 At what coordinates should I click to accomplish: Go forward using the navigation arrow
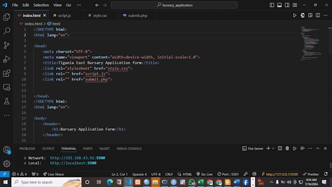pyautogui.click(x=105, y=5)
